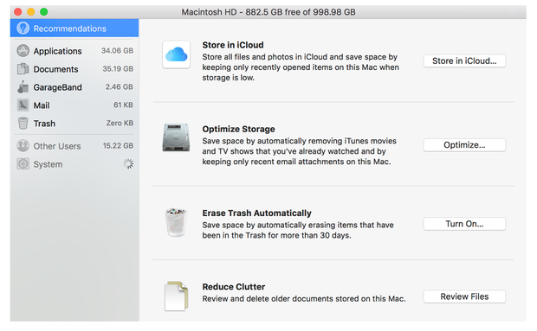Viewport: 537px width, 331px height.
Task: Select the Trash sidebar entry
Action: click(x=74, y=123)
